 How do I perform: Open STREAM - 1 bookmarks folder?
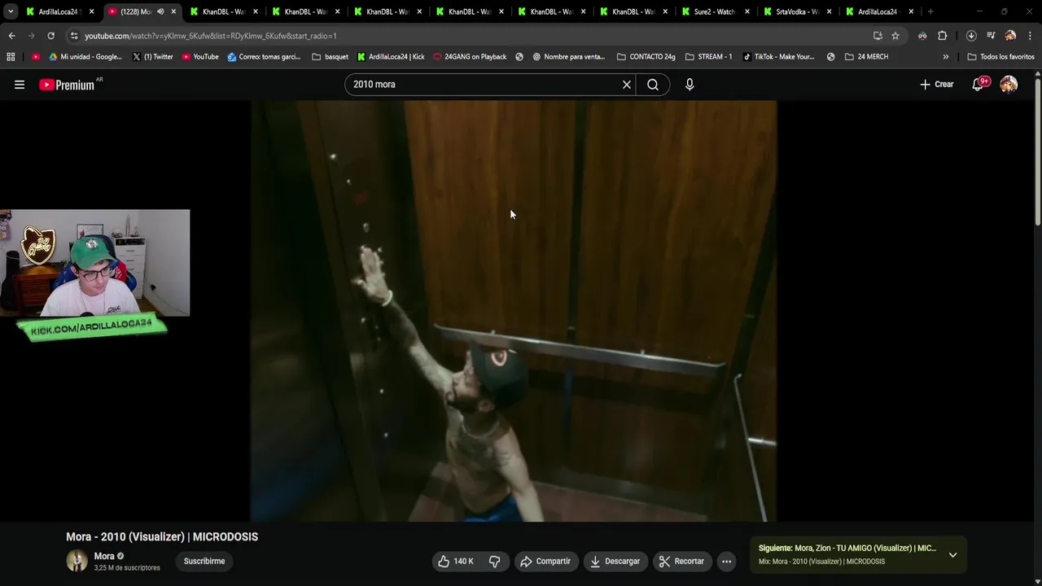tap(708, 57)
